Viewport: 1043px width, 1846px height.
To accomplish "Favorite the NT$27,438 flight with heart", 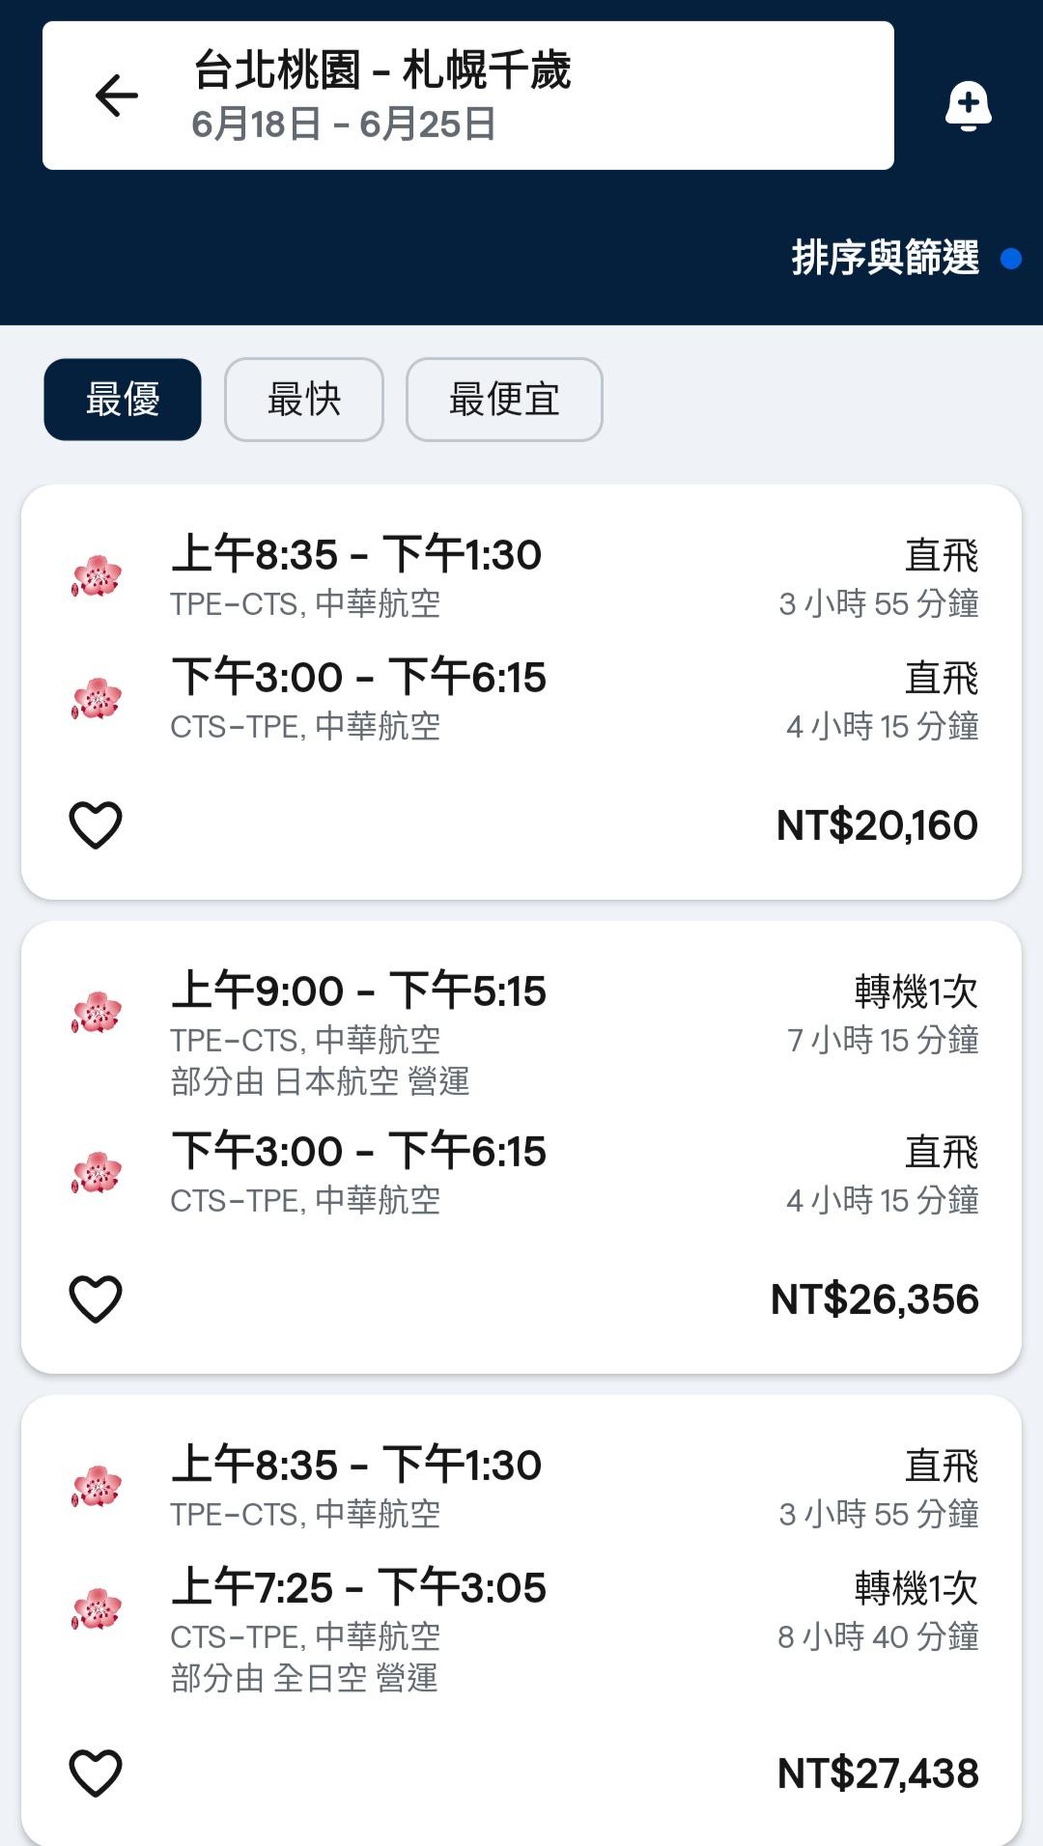I will [96, 1773].
